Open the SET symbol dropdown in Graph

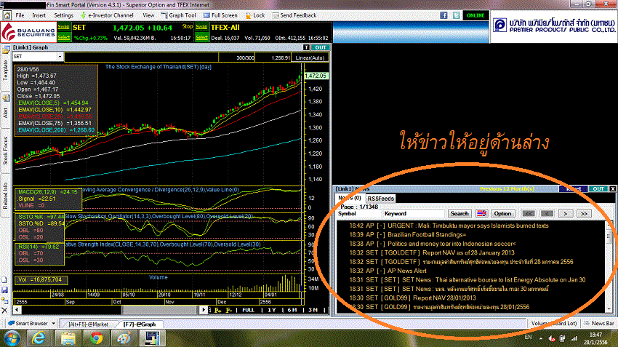[x=60, y=57]
